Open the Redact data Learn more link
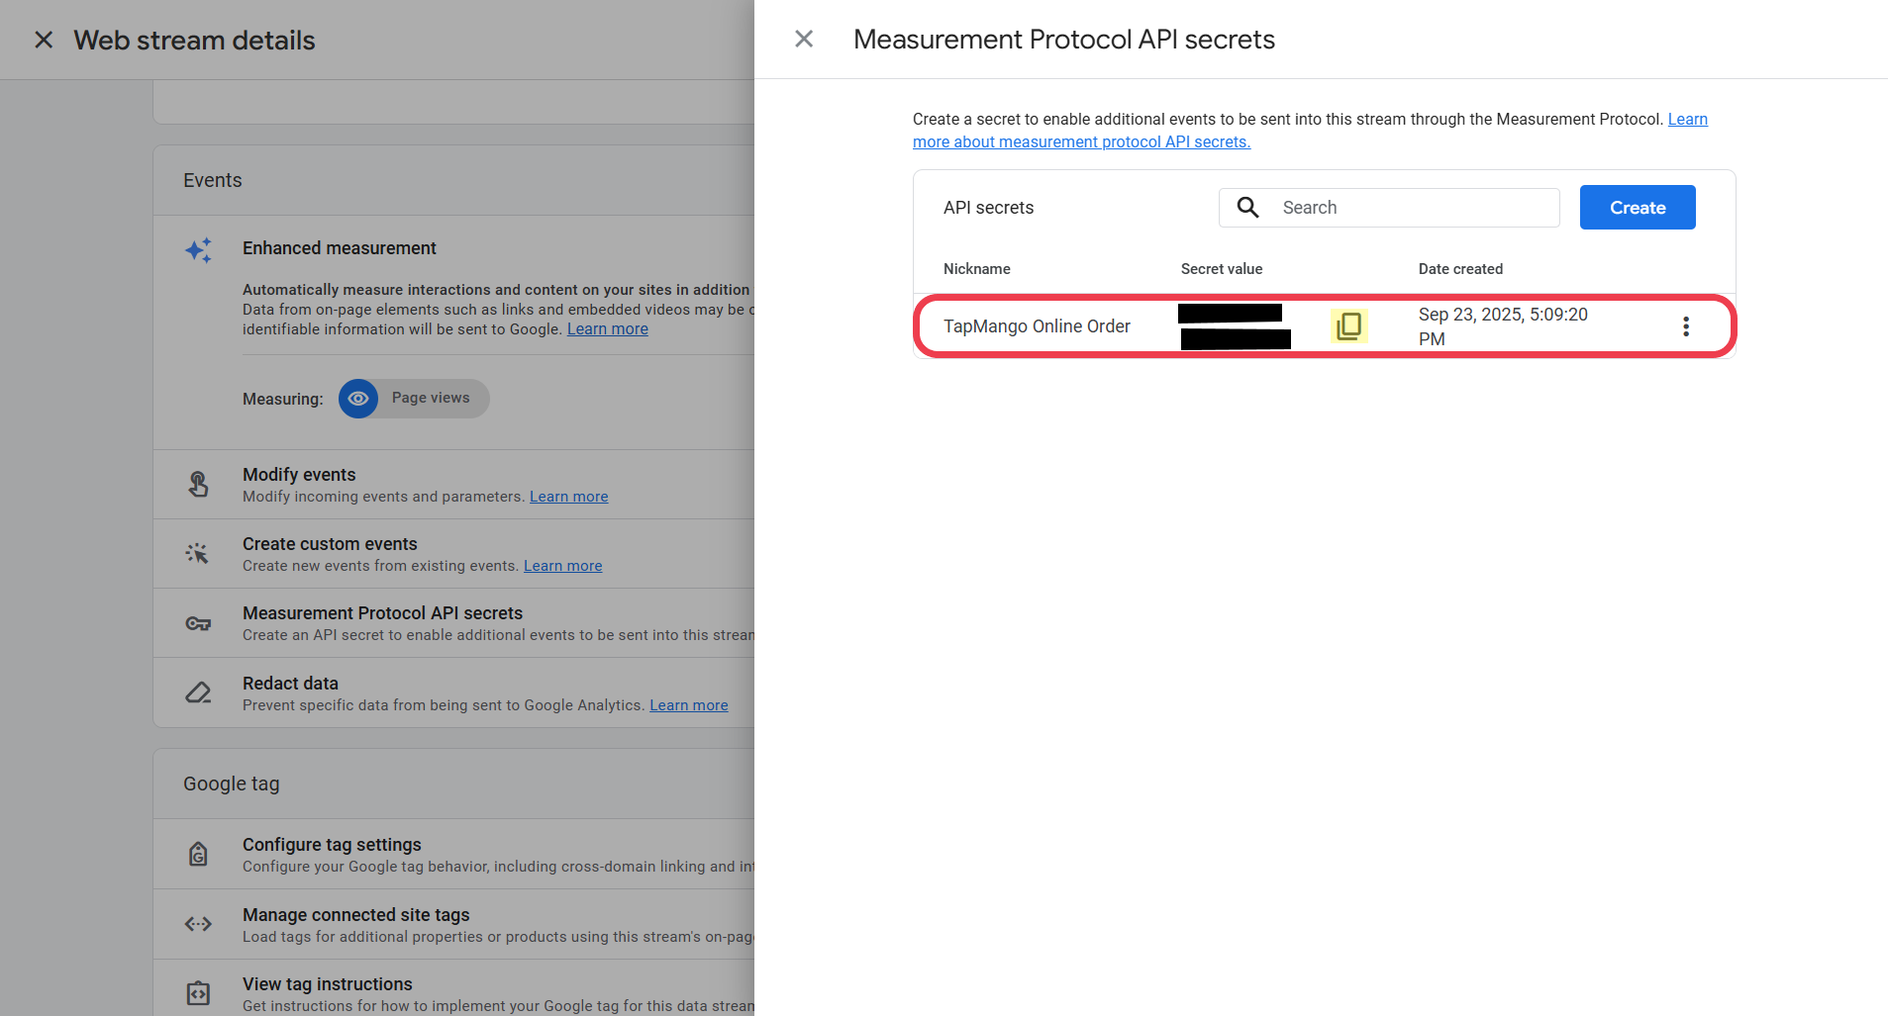 [x=688, y=705]
